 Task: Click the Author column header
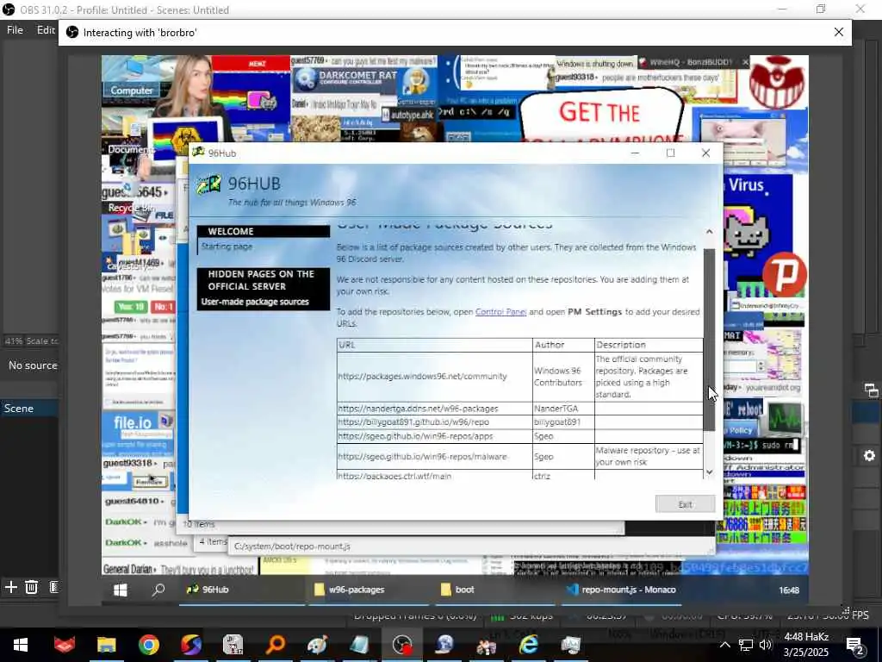(x=563, y=345)
